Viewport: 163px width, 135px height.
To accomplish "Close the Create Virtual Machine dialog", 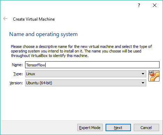I will click(155, 5).
